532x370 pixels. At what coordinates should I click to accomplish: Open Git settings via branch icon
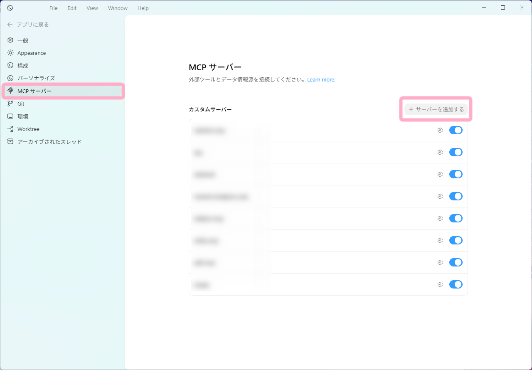(x=10, y=104)
